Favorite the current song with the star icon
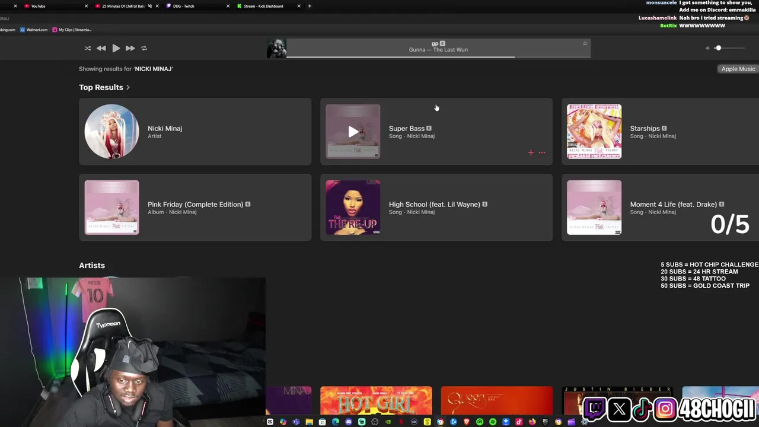The image size is (759, 427). pyautogui.click(x=585, y=43)
